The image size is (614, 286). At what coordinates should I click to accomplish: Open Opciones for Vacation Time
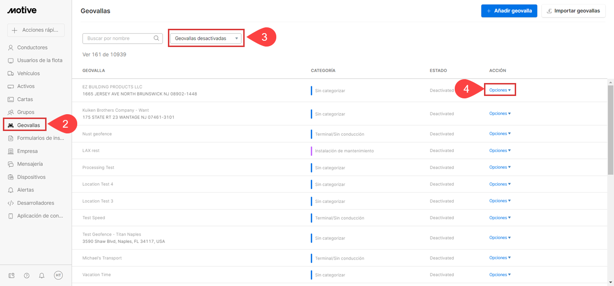[500, 275]
